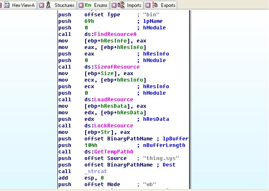Click the Imports tab icon

point(121,5)
